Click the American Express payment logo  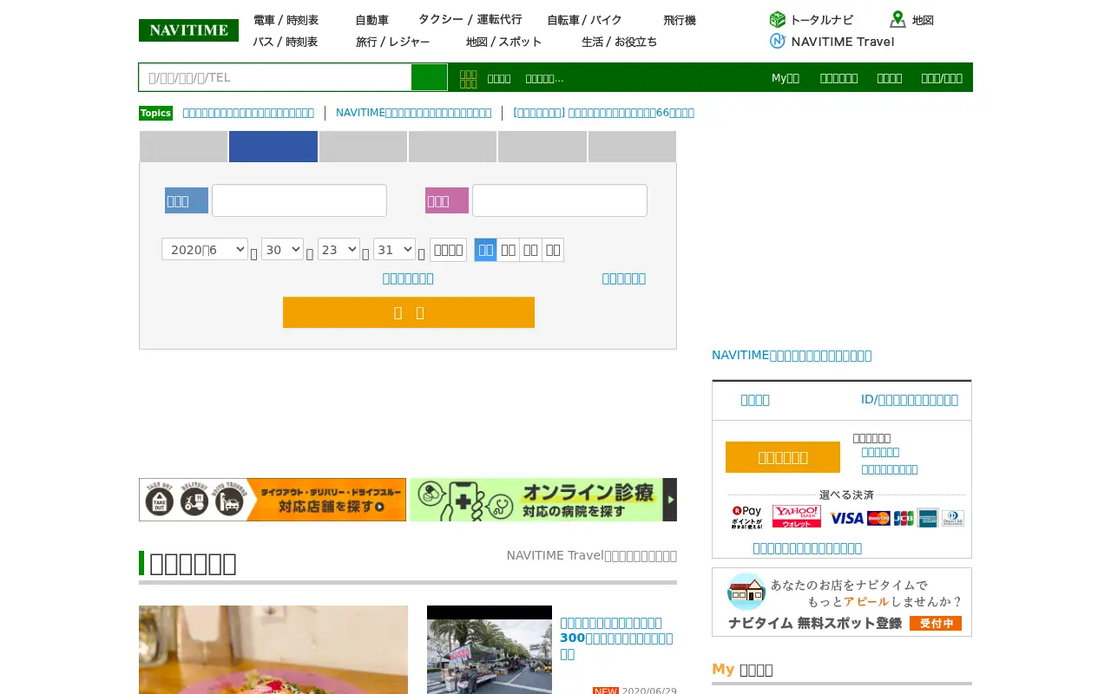pos(928,518)
